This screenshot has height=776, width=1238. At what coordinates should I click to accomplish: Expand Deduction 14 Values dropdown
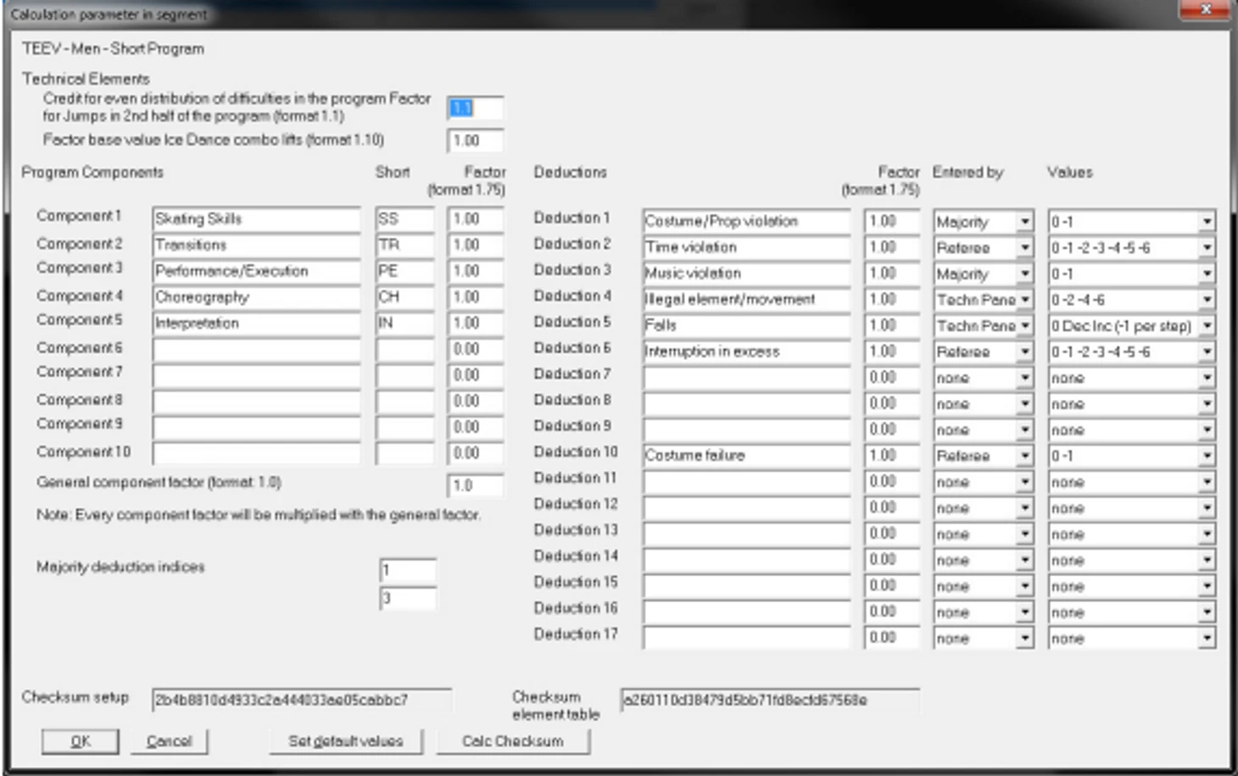1207,560
